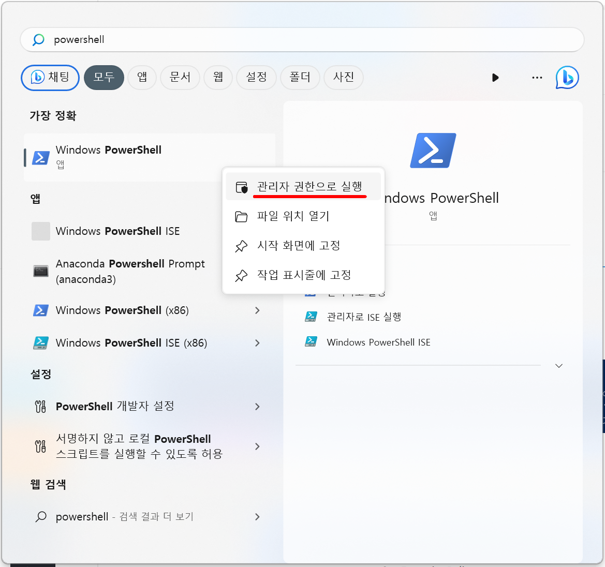The height and width of the screenshot is (567, 605).
Task: Click the blank icon beside Windows PowerShell ISE
Action: (40, 231)
